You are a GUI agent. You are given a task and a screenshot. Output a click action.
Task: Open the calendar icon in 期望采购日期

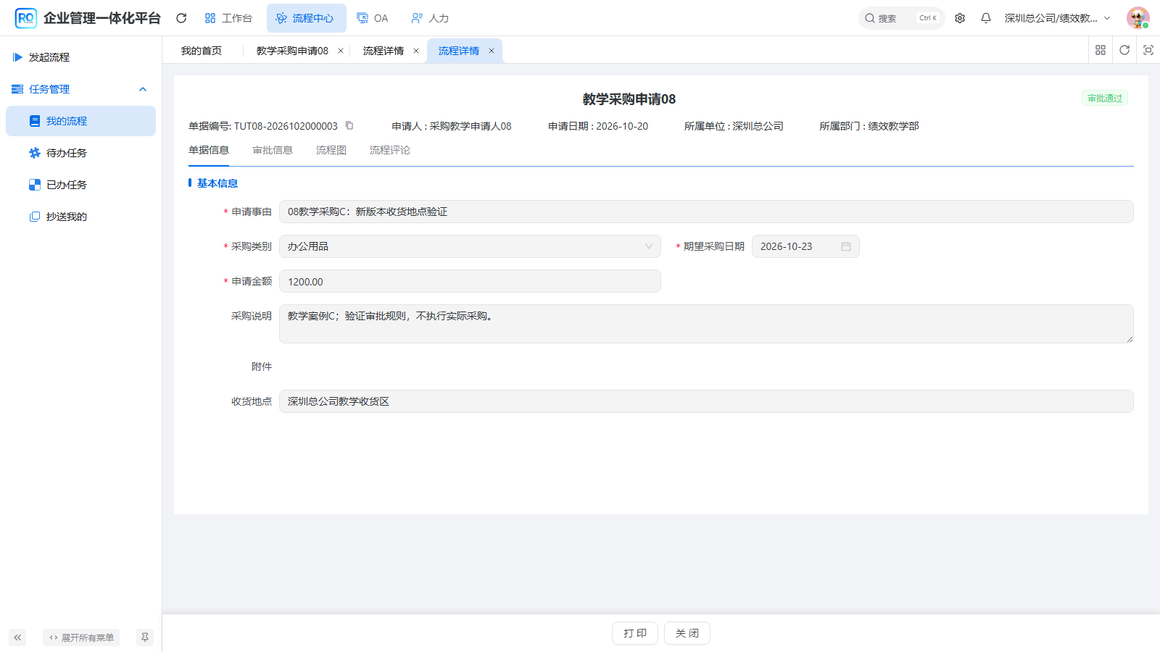point(846,246)
